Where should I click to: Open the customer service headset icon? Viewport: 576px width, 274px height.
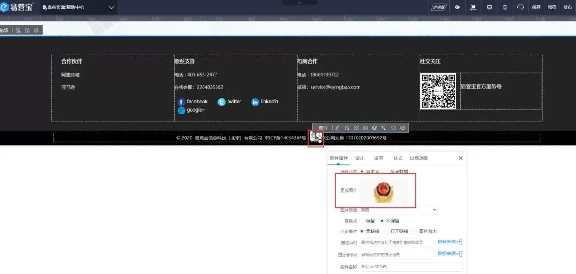pos(520,7)
